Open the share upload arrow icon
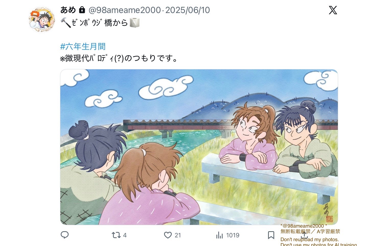 tap(304, 235)
